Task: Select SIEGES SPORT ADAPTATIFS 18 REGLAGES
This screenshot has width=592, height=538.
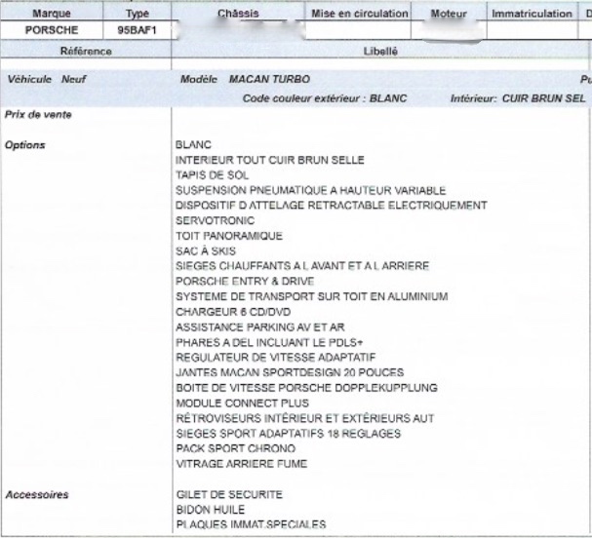Action: click(289, 434)
